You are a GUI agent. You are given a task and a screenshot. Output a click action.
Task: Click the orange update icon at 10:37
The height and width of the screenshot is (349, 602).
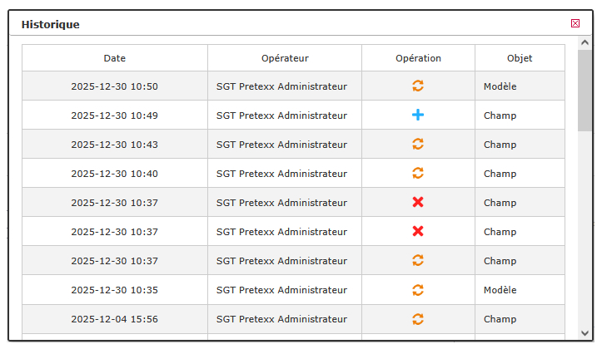click(418, 261)
